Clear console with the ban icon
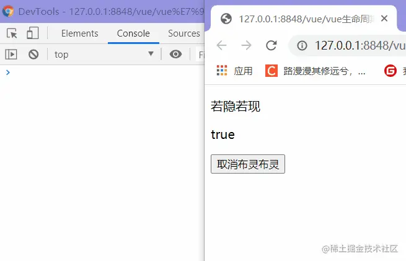The height and width of the screenshot is (261, 406). (x=33, y=55)
